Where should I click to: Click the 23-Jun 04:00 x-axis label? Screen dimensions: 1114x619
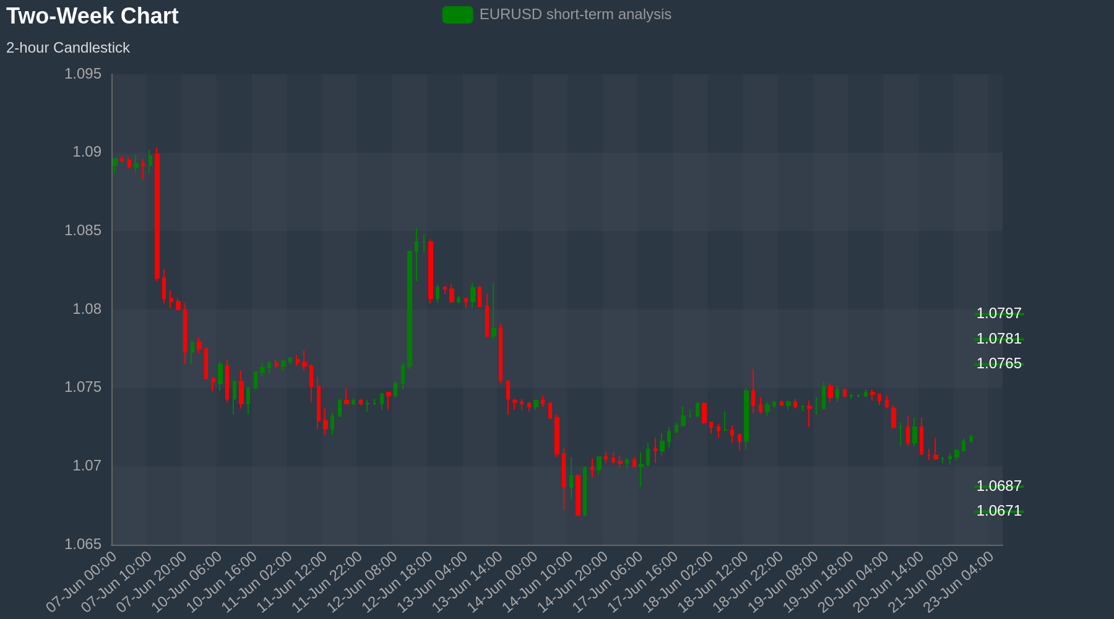tap(959, 582)
